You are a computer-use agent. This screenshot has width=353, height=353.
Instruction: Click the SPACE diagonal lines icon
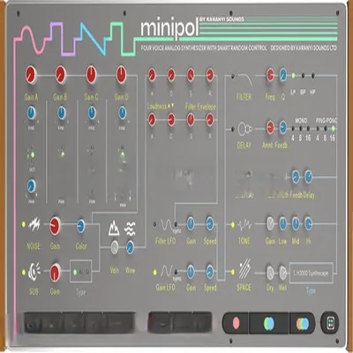tap(244, 268)
